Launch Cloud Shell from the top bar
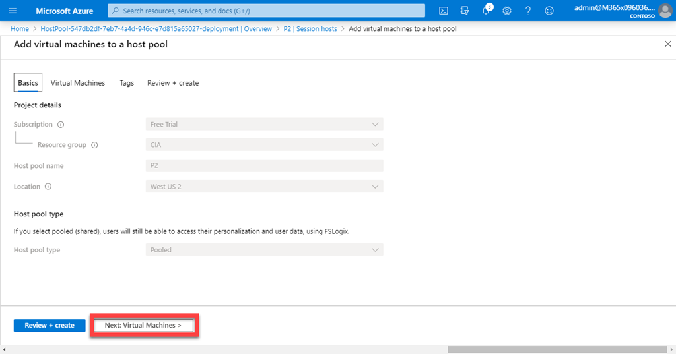 pos(444,11)
